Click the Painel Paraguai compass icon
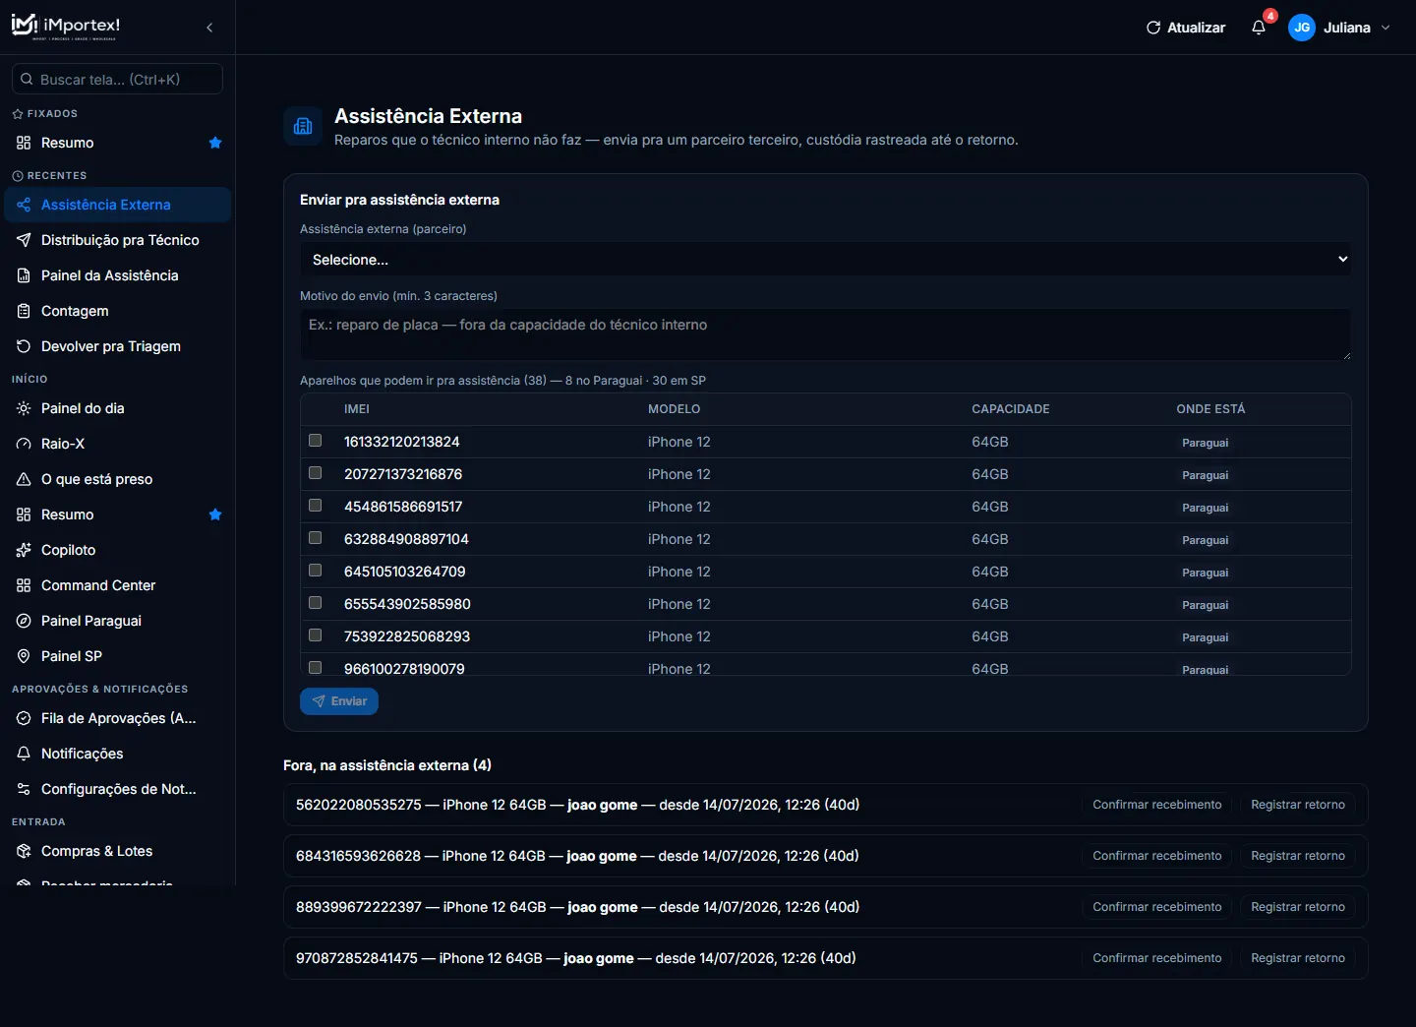 (24, 621)
